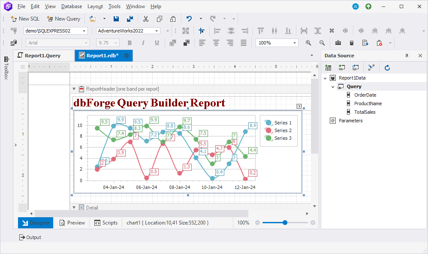Click the Bring to Front icon

(x=187, y=43)
